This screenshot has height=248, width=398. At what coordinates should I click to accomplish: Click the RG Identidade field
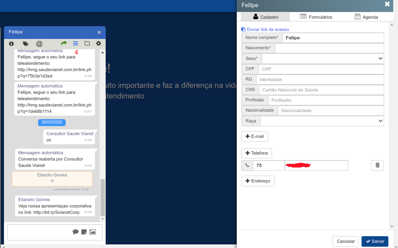coord(320,79)
